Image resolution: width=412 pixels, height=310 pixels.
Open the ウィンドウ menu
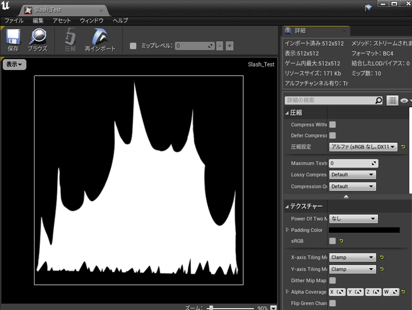(x=92, y=21)
